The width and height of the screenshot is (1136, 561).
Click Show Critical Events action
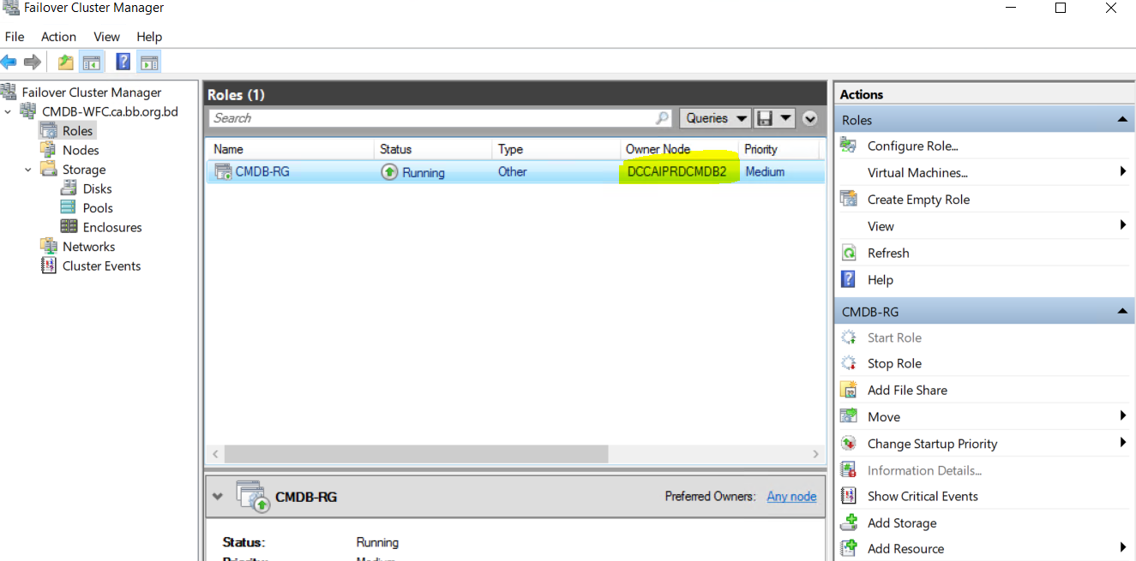tap(923, 496)
